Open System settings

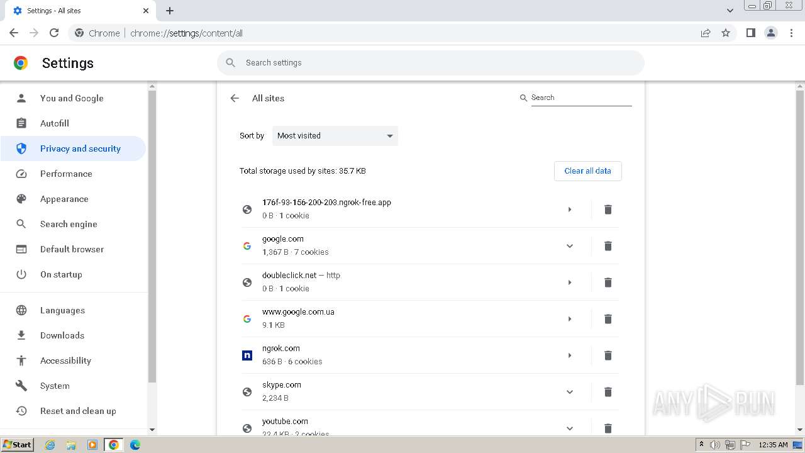click(x=74, y=386)
